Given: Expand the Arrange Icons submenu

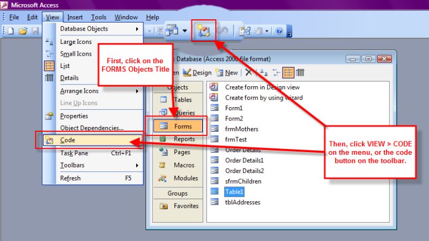Looking at the screenshot, I should tap(93, 91).
